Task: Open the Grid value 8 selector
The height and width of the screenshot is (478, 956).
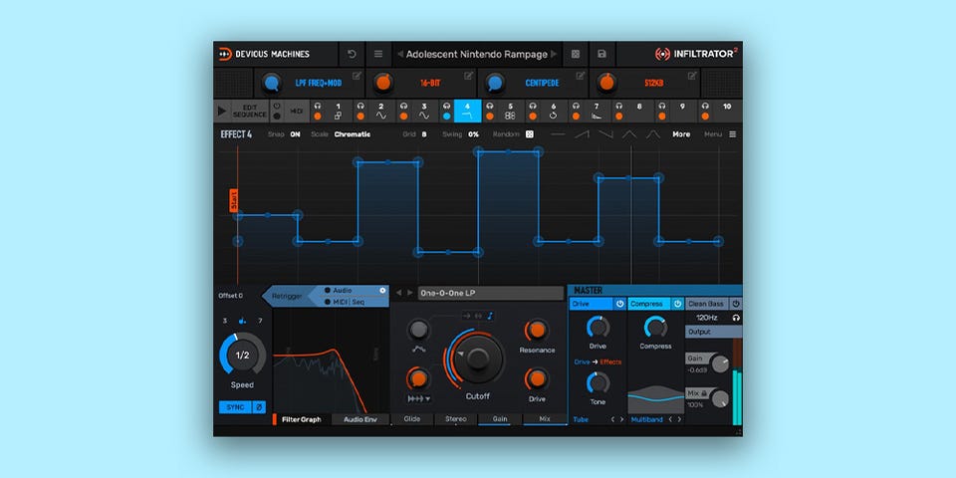Action: point(424,134)
